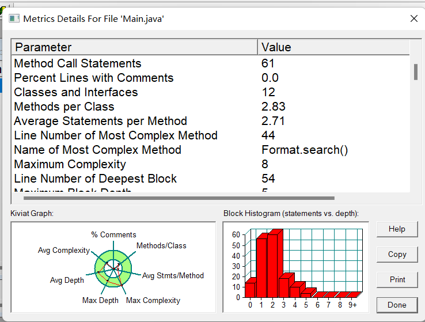The height and width of the screenshot is (322, 425).
Task: Select Percent Lines with Comments row
Action: click(x=211, y=78)
